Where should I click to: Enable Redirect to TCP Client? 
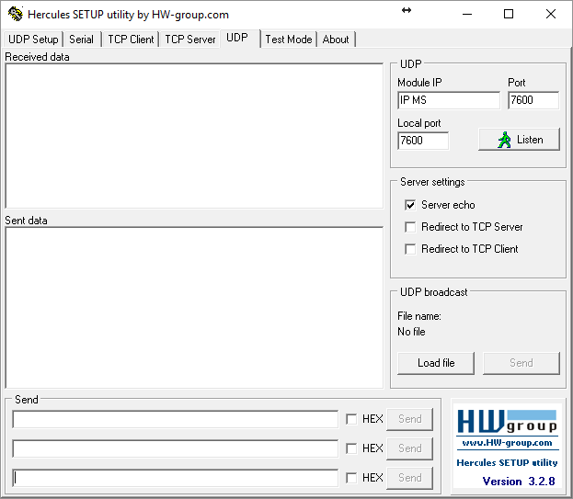(x=410, y=249)
